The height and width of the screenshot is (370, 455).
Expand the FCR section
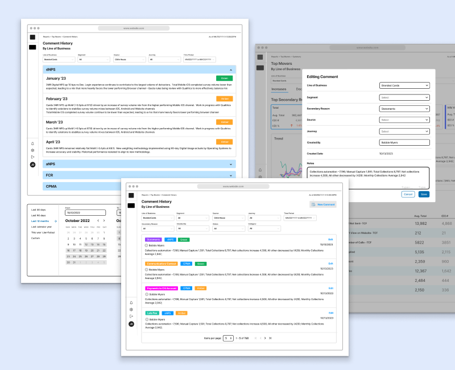231,175
